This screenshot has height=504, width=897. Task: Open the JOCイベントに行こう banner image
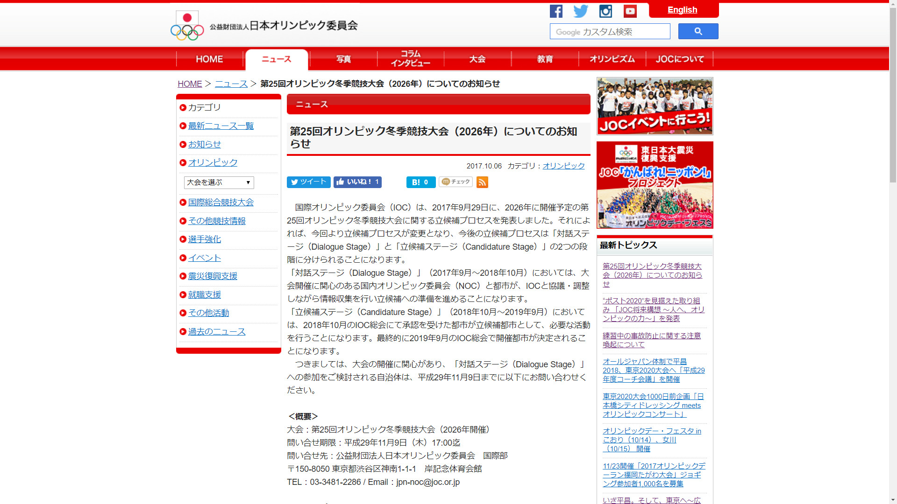tap(655, 106)
